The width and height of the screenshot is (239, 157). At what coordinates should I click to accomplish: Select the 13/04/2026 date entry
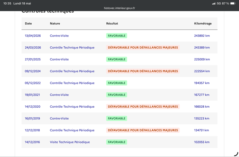click(x=33, y=36)
